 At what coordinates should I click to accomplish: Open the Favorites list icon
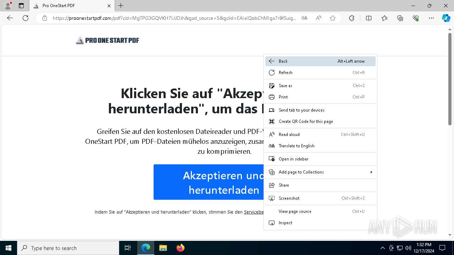[384, 18]
